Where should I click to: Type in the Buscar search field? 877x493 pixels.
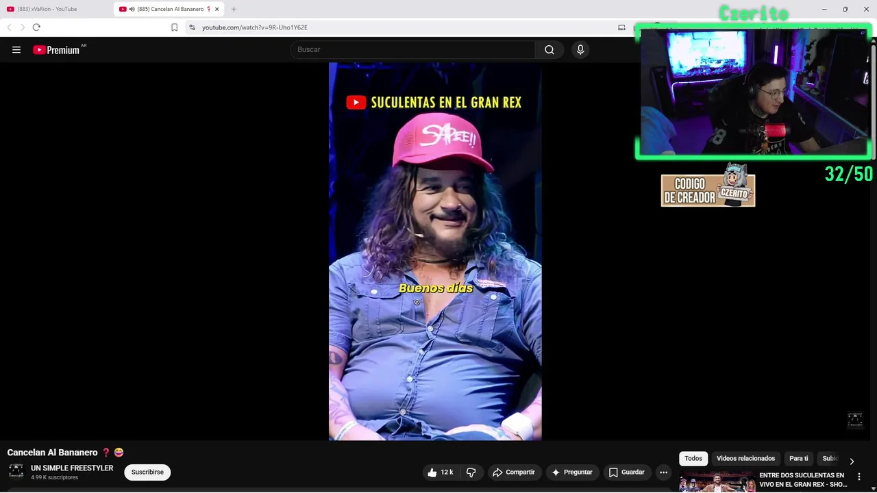[412, 50]
